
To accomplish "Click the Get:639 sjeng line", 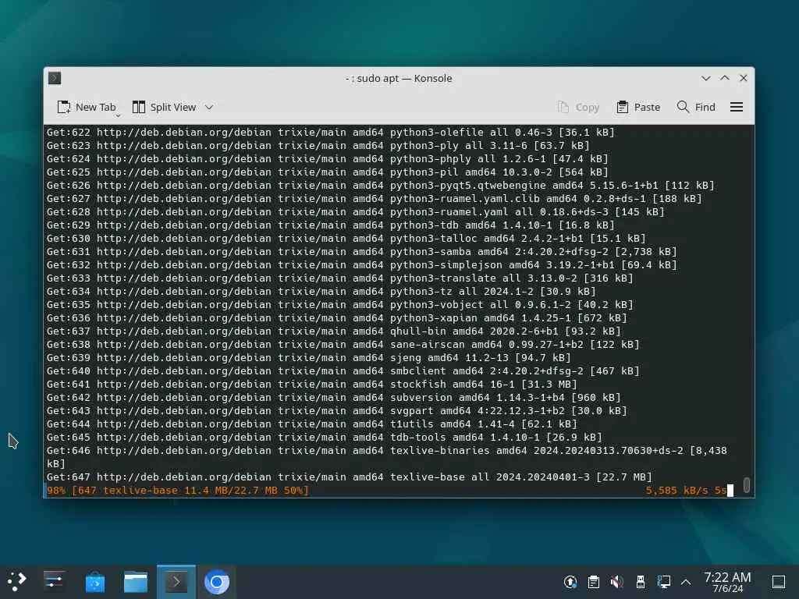I will click(x=309, y=357).
